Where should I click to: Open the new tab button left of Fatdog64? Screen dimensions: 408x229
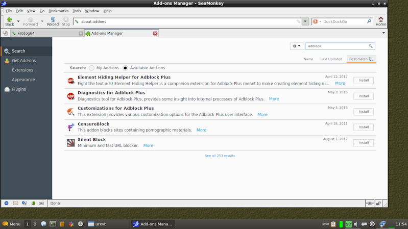click(5, 33)
